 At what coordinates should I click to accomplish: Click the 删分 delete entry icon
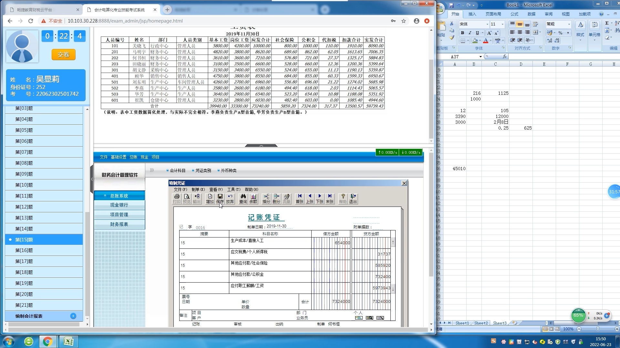276,198
